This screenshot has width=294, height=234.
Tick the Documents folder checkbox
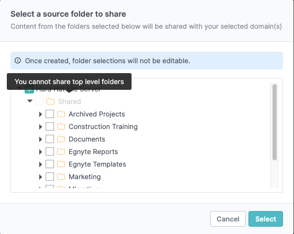pos(50,139)
